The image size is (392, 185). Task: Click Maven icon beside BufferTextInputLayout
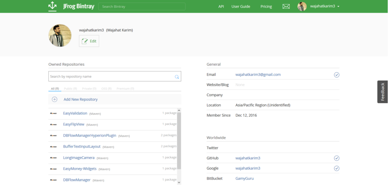(54, 147)
